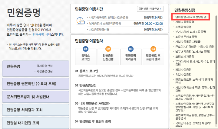Image resolution: width=218 pixels, height=129 pixels.
Task: Select 사업자등록증 재발급
Action: click(188, 42)
